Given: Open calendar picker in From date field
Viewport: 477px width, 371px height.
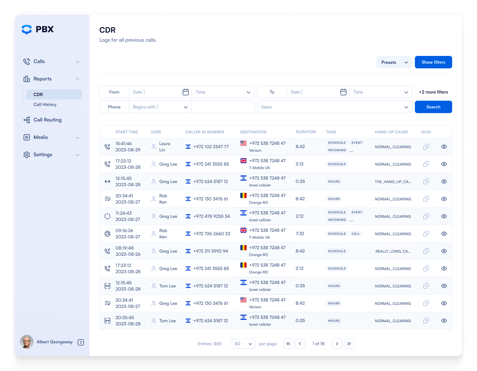Looking at the screenshot, I should [x=186, y=92].
